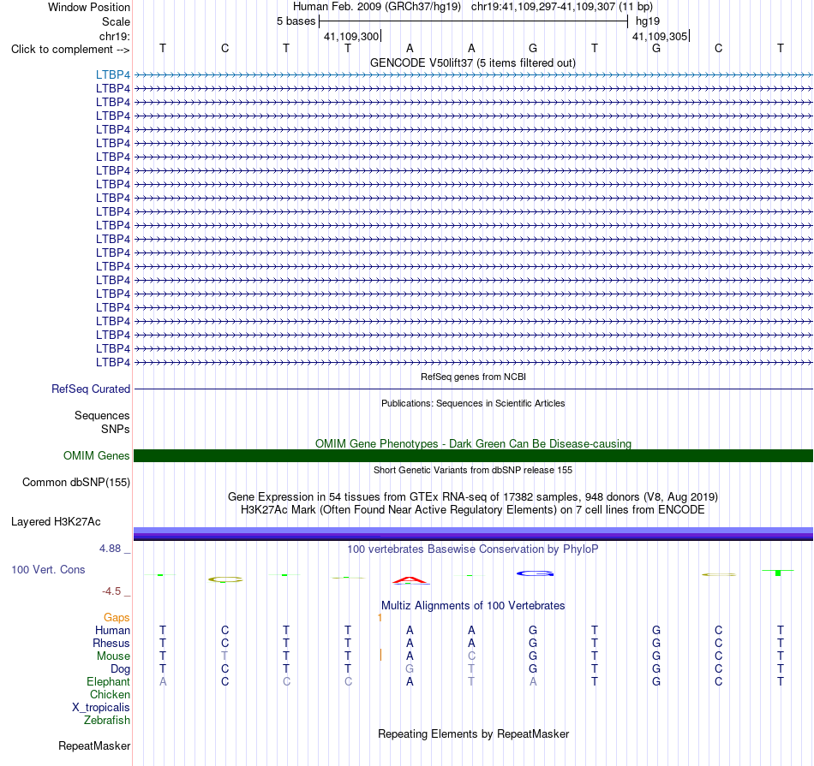Click the orange Gaps label
The width and height of the screenshot is (814, 766).
117,617
